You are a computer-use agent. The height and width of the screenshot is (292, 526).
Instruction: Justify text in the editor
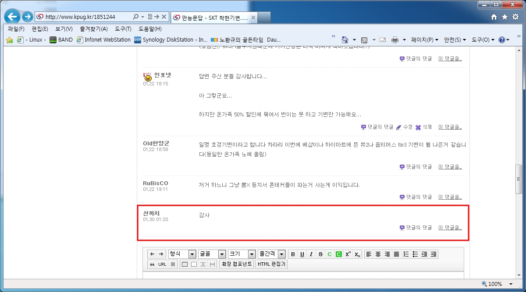pyautogui.click(x=397, y=254)
